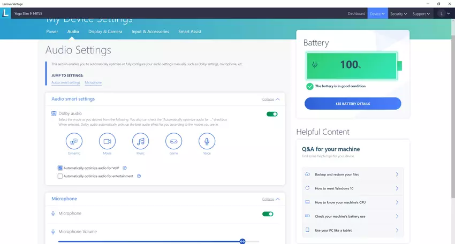Screen dimensions: 455x244
Task: Open the Power settings tab
Action: [52, 32]
